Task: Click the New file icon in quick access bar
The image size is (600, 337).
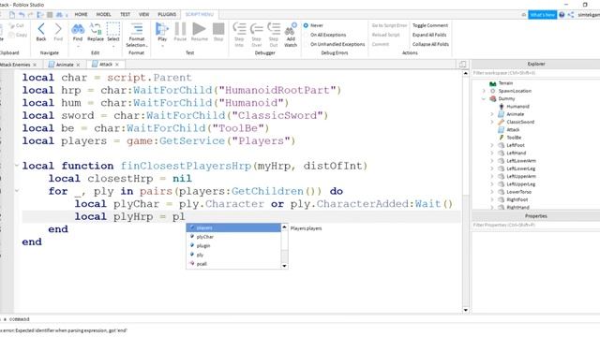Action: pos(12,15)
